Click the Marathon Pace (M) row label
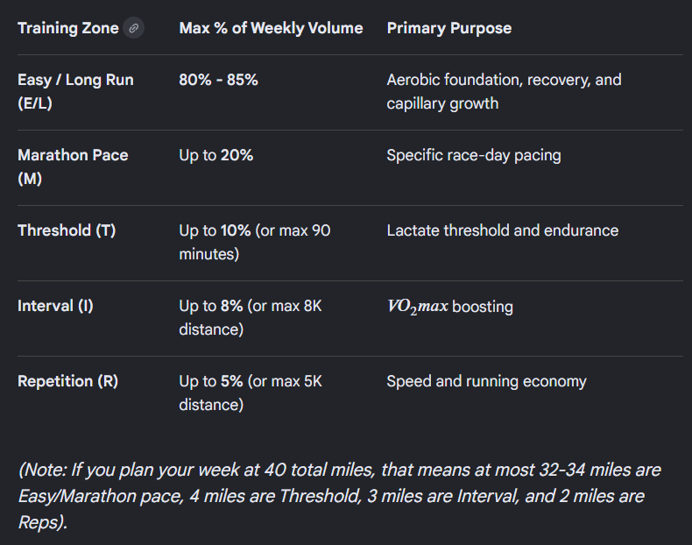Screen dimensions: 692x545 pyautogui.click(x=73, y=166)
